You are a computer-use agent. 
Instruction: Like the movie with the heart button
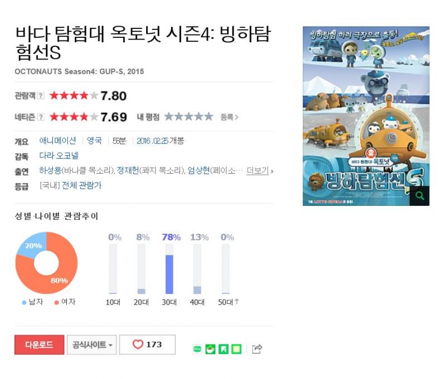pyautogui.click(x=147, y=344)
